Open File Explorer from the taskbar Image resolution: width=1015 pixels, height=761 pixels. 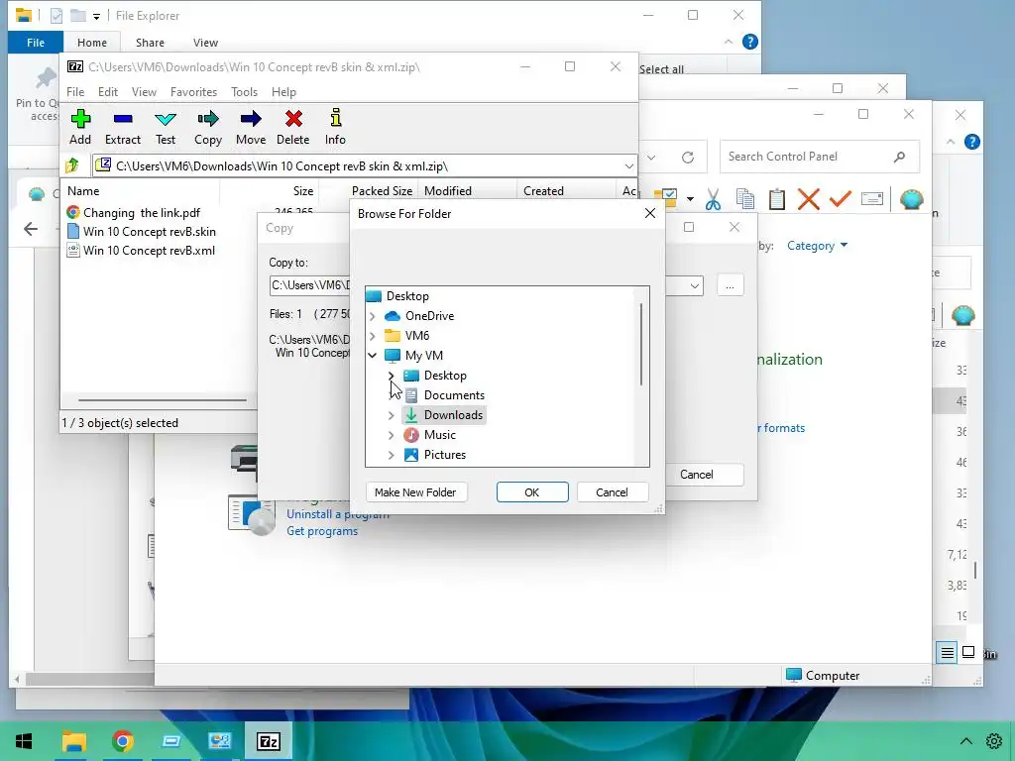(x=73, y=741)
